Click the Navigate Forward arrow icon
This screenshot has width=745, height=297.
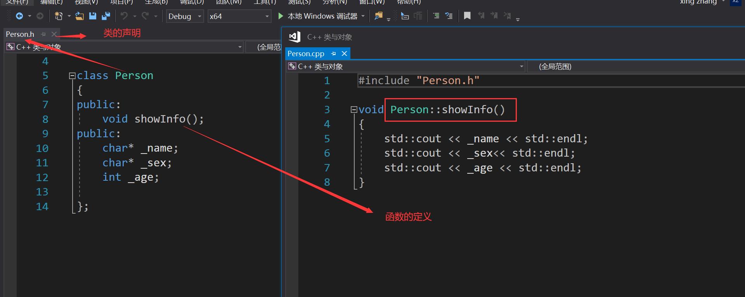click(40, 16)
